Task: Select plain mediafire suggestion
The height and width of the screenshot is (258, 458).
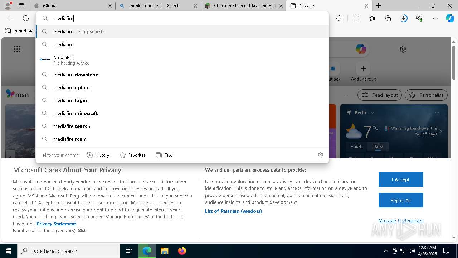Action: click(182, 44)
